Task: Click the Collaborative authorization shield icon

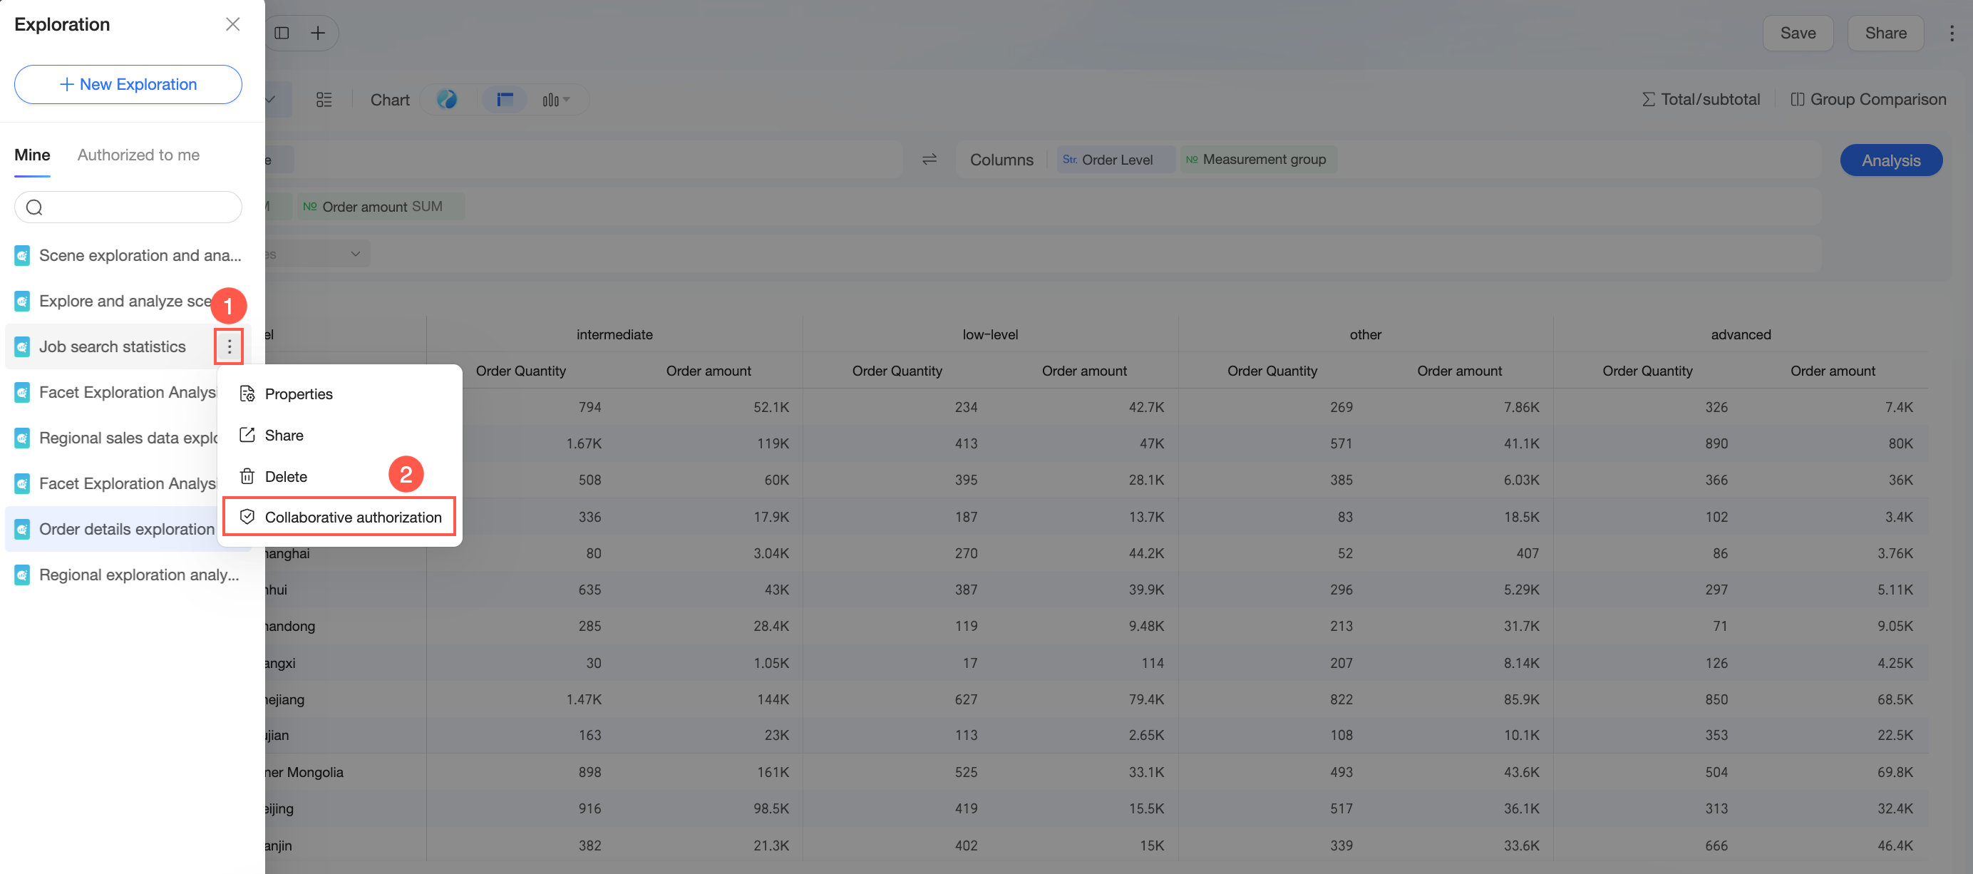Action: [247, 517]
